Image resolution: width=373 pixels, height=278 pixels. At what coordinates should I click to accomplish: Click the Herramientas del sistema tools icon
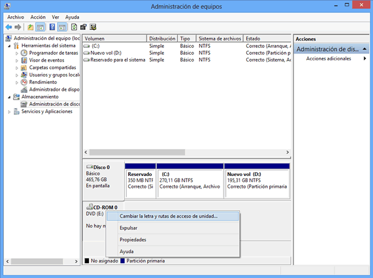(16, 45)
